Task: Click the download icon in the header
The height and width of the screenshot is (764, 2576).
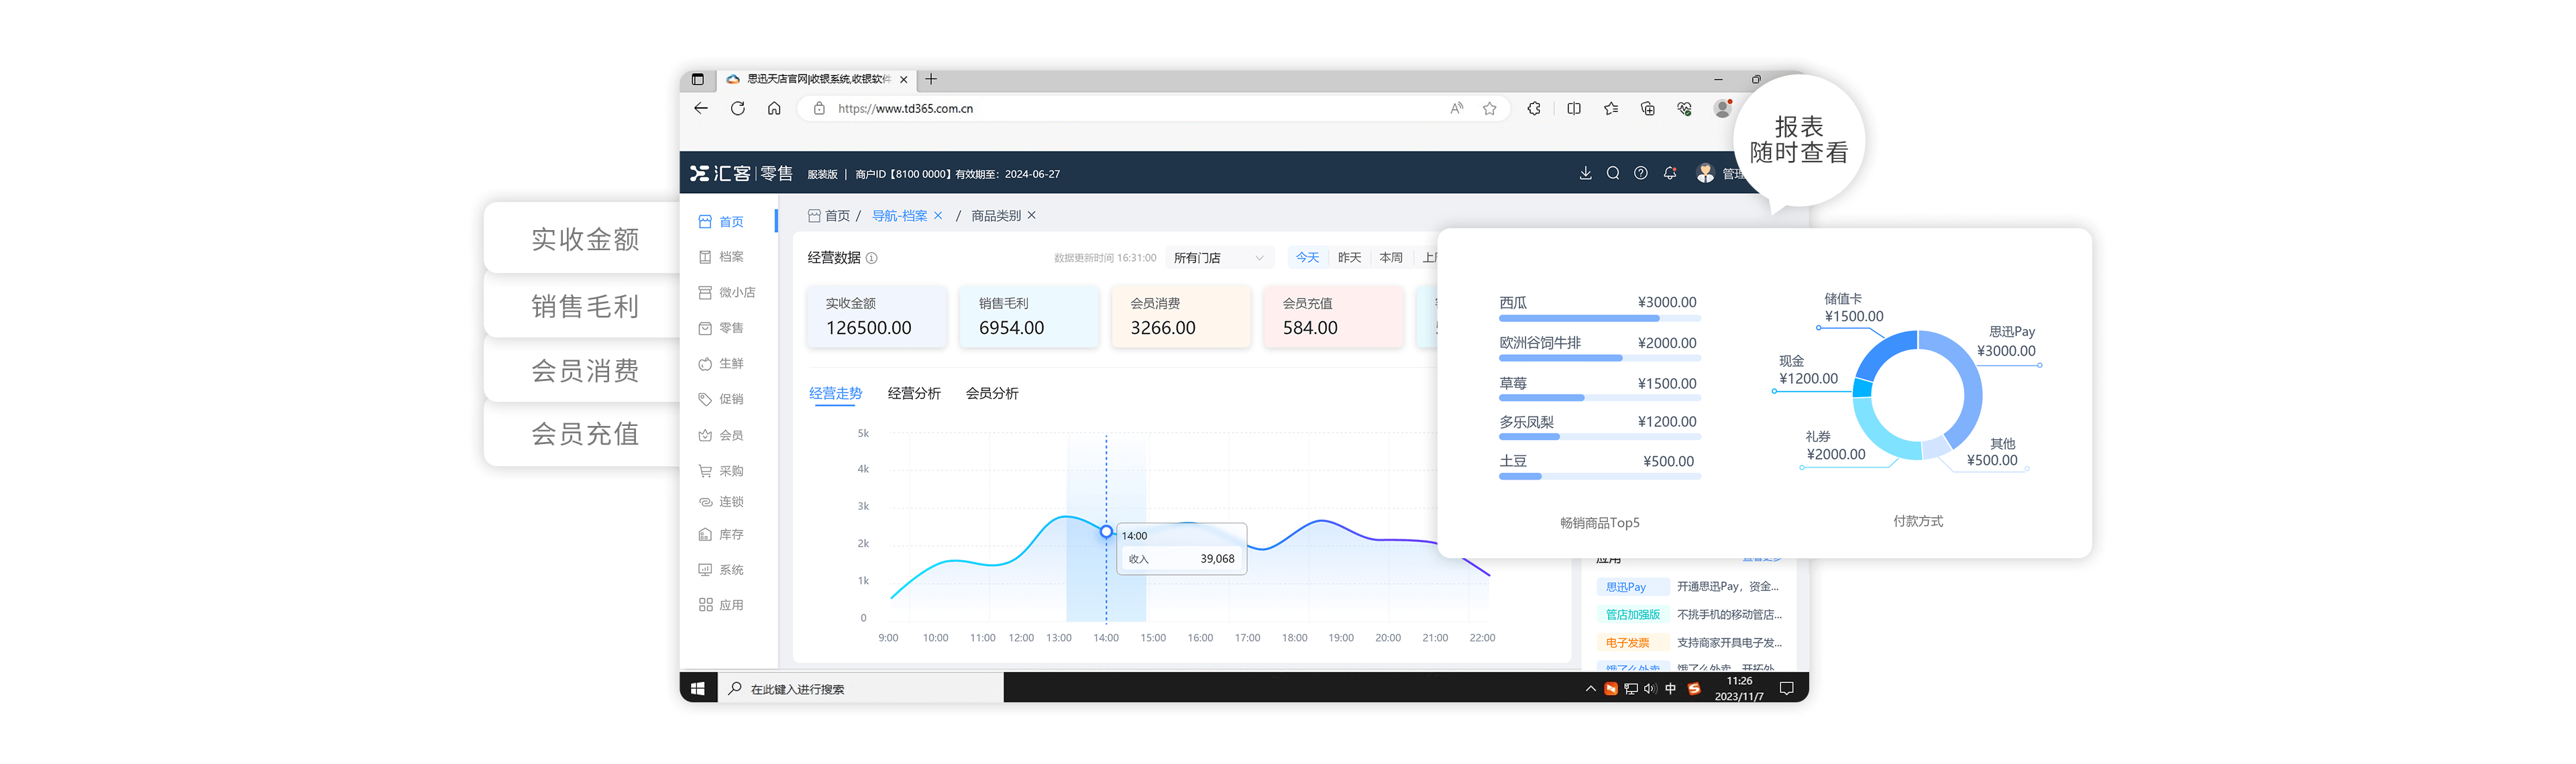Action: tap(1585, 173)
